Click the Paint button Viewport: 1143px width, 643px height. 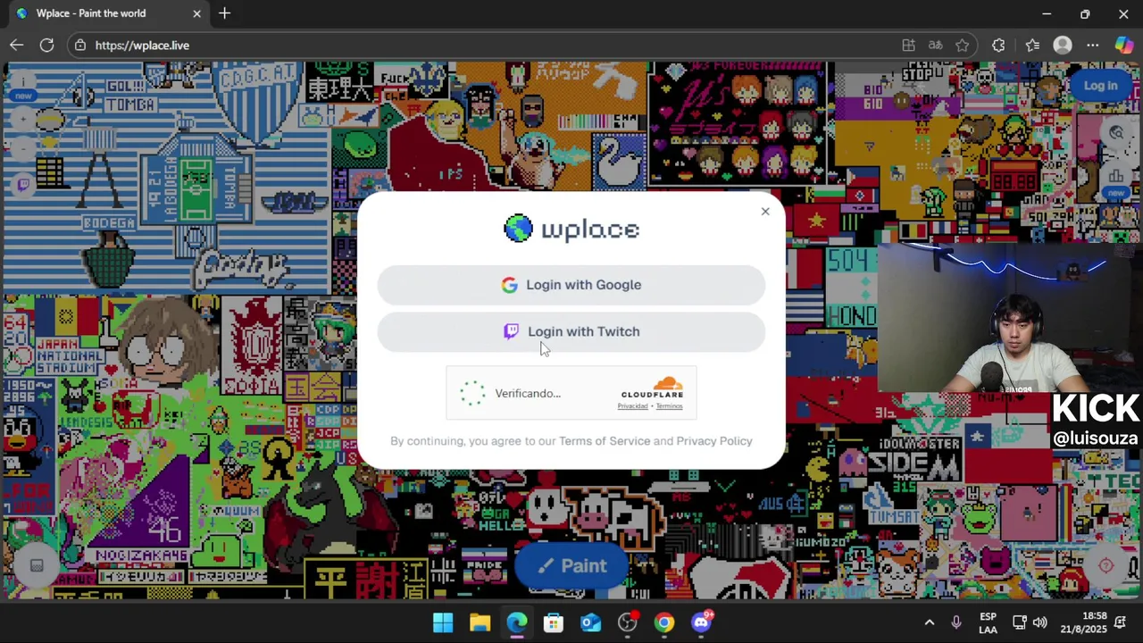pos(571,566)
